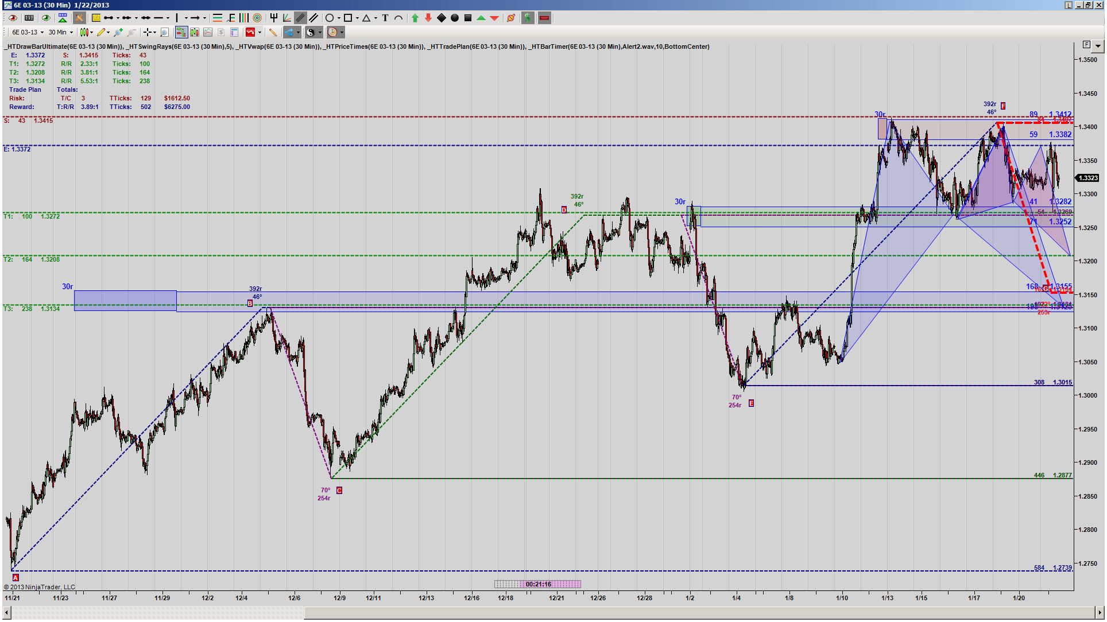Select the Text drawing tool
The image size is (1107, 622).
[x=385, y=18]
